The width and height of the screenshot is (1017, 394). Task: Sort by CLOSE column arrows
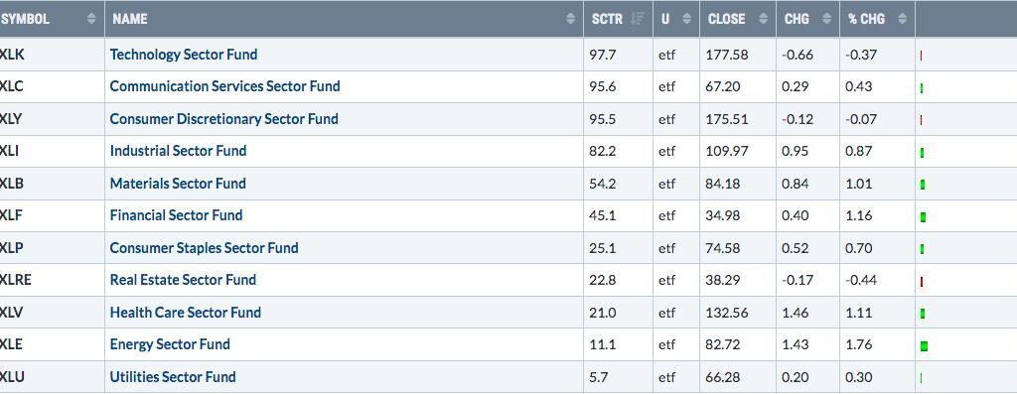pos(763,19)
